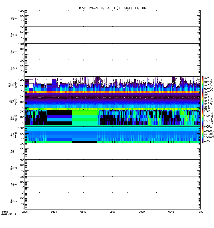Click the 'thd fbk edc12' axis label
Screen dimensions: 214x228
point(13,118)
